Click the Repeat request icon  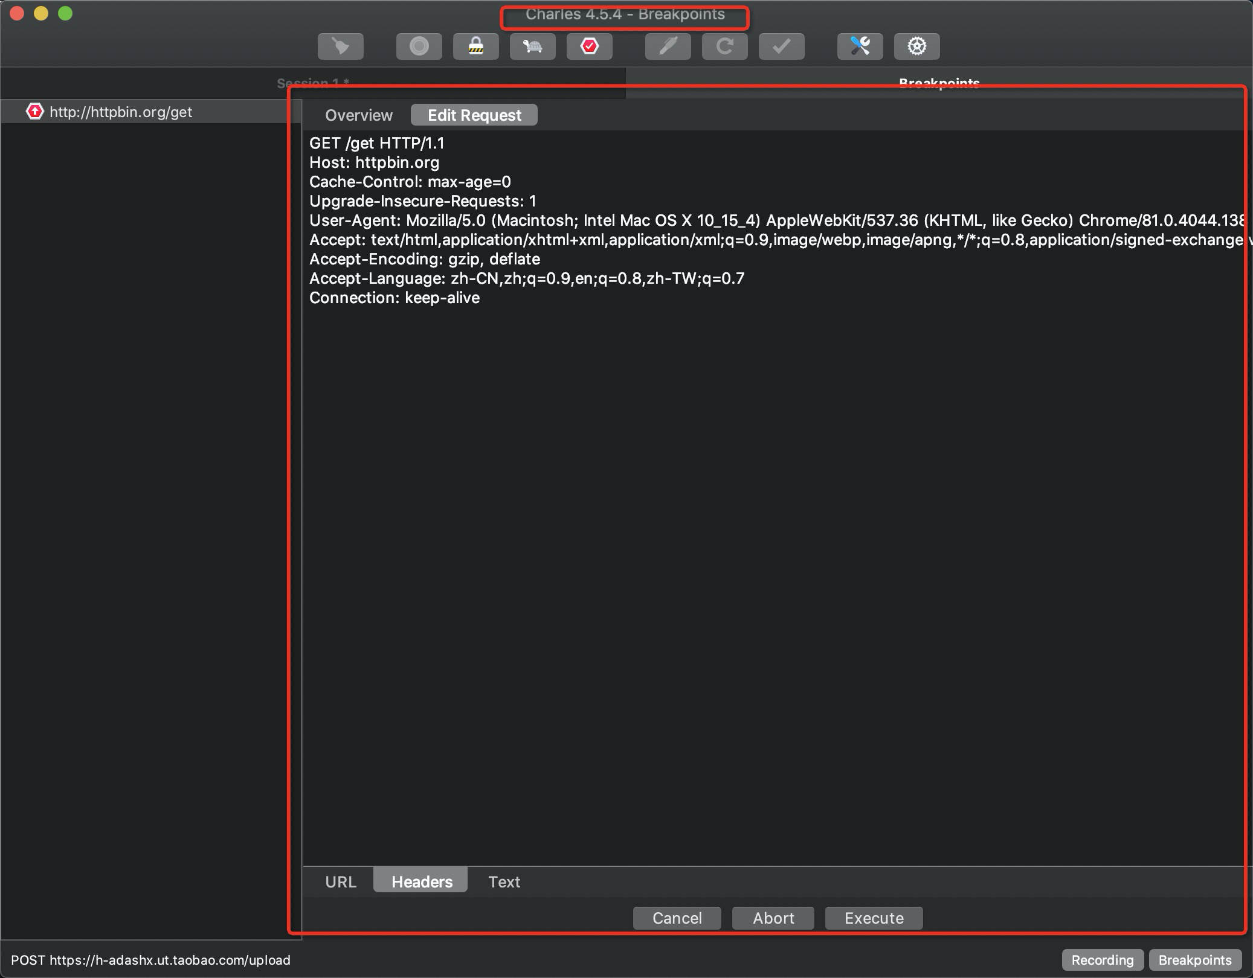point(725,46)
